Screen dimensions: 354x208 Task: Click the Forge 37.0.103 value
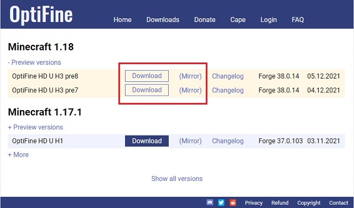tap(280, 141)
